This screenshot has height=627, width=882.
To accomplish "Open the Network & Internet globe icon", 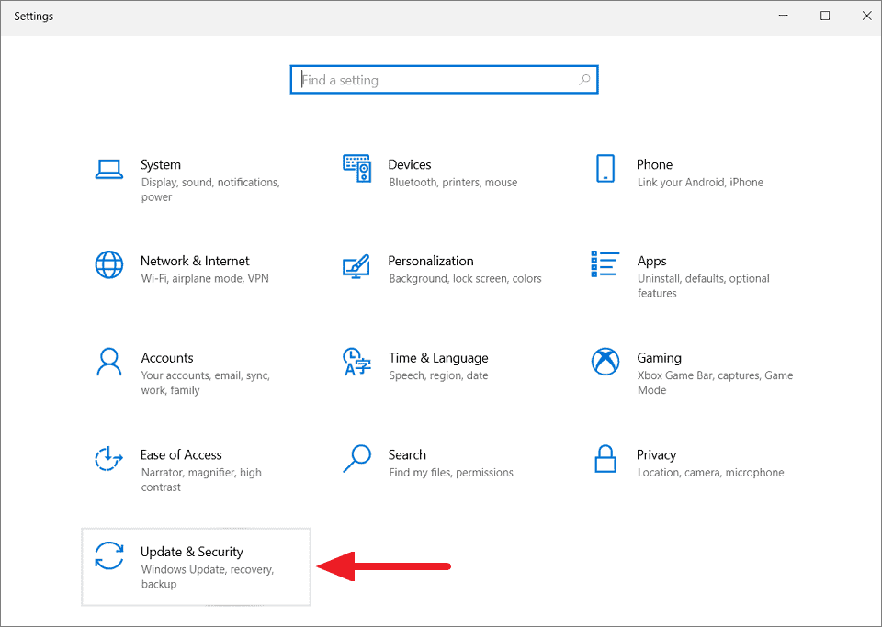I will click(109, 264).
